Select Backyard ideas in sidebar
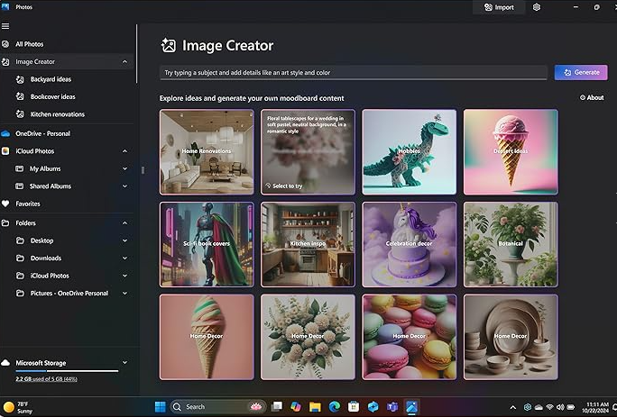This screenshot has width=617, height=417. [51, 79]
